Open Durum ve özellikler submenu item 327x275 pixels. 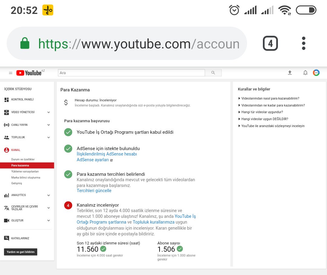pyautogui.click(x=23, y=159)
